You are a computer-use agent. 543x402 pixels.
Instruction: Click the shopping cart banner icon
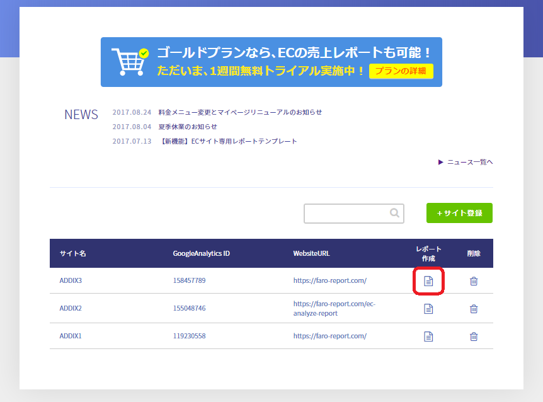[130, 62]
